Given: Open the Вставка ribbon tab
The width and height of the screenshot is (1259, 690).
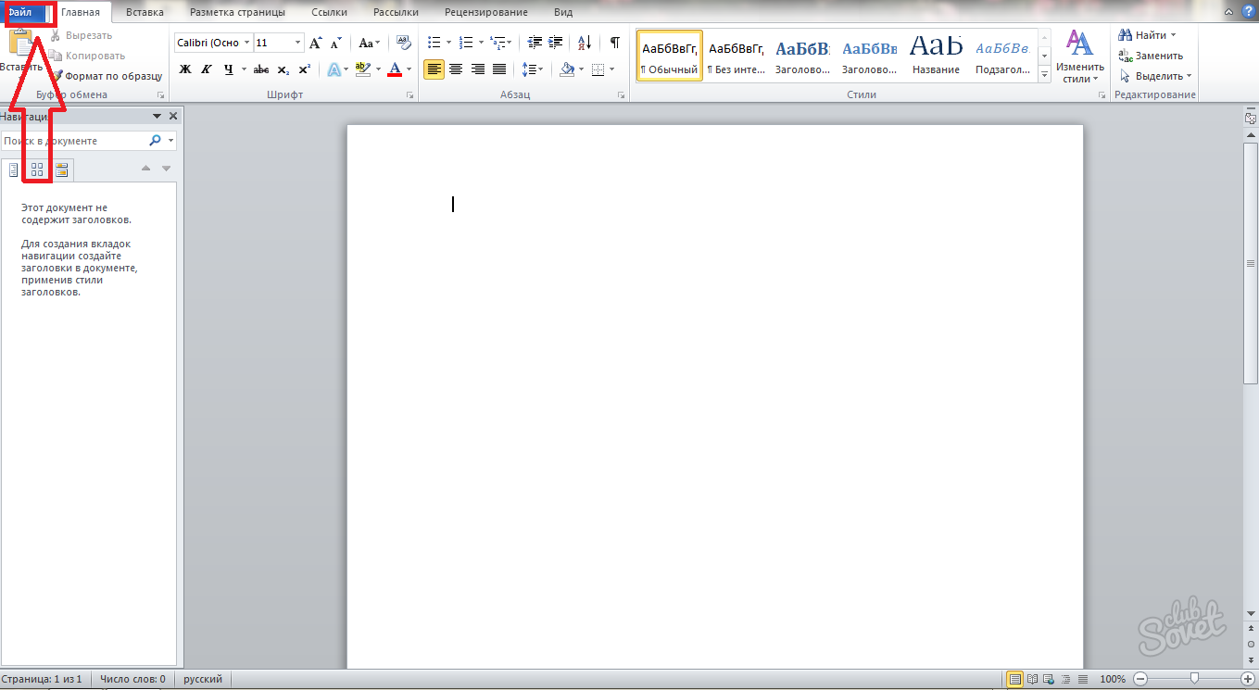Looking at the screenshot, I should pyautogui.click(x=144, y=12).
